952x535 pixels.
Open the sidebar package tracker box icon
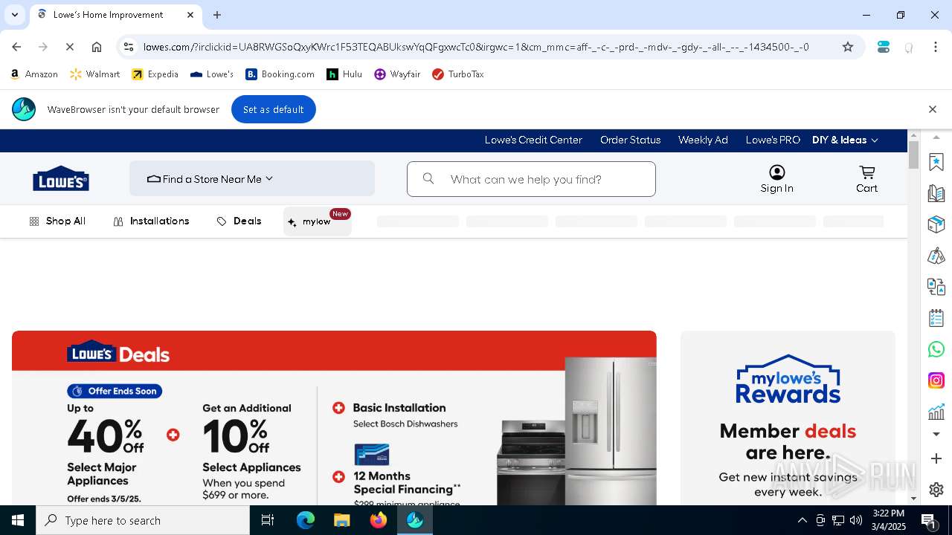(936, 224)
